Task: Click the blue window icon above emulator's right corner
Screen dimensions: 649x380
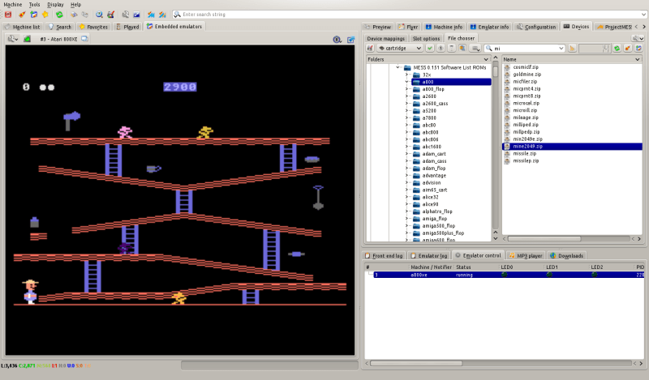Action: coord(350,40)
